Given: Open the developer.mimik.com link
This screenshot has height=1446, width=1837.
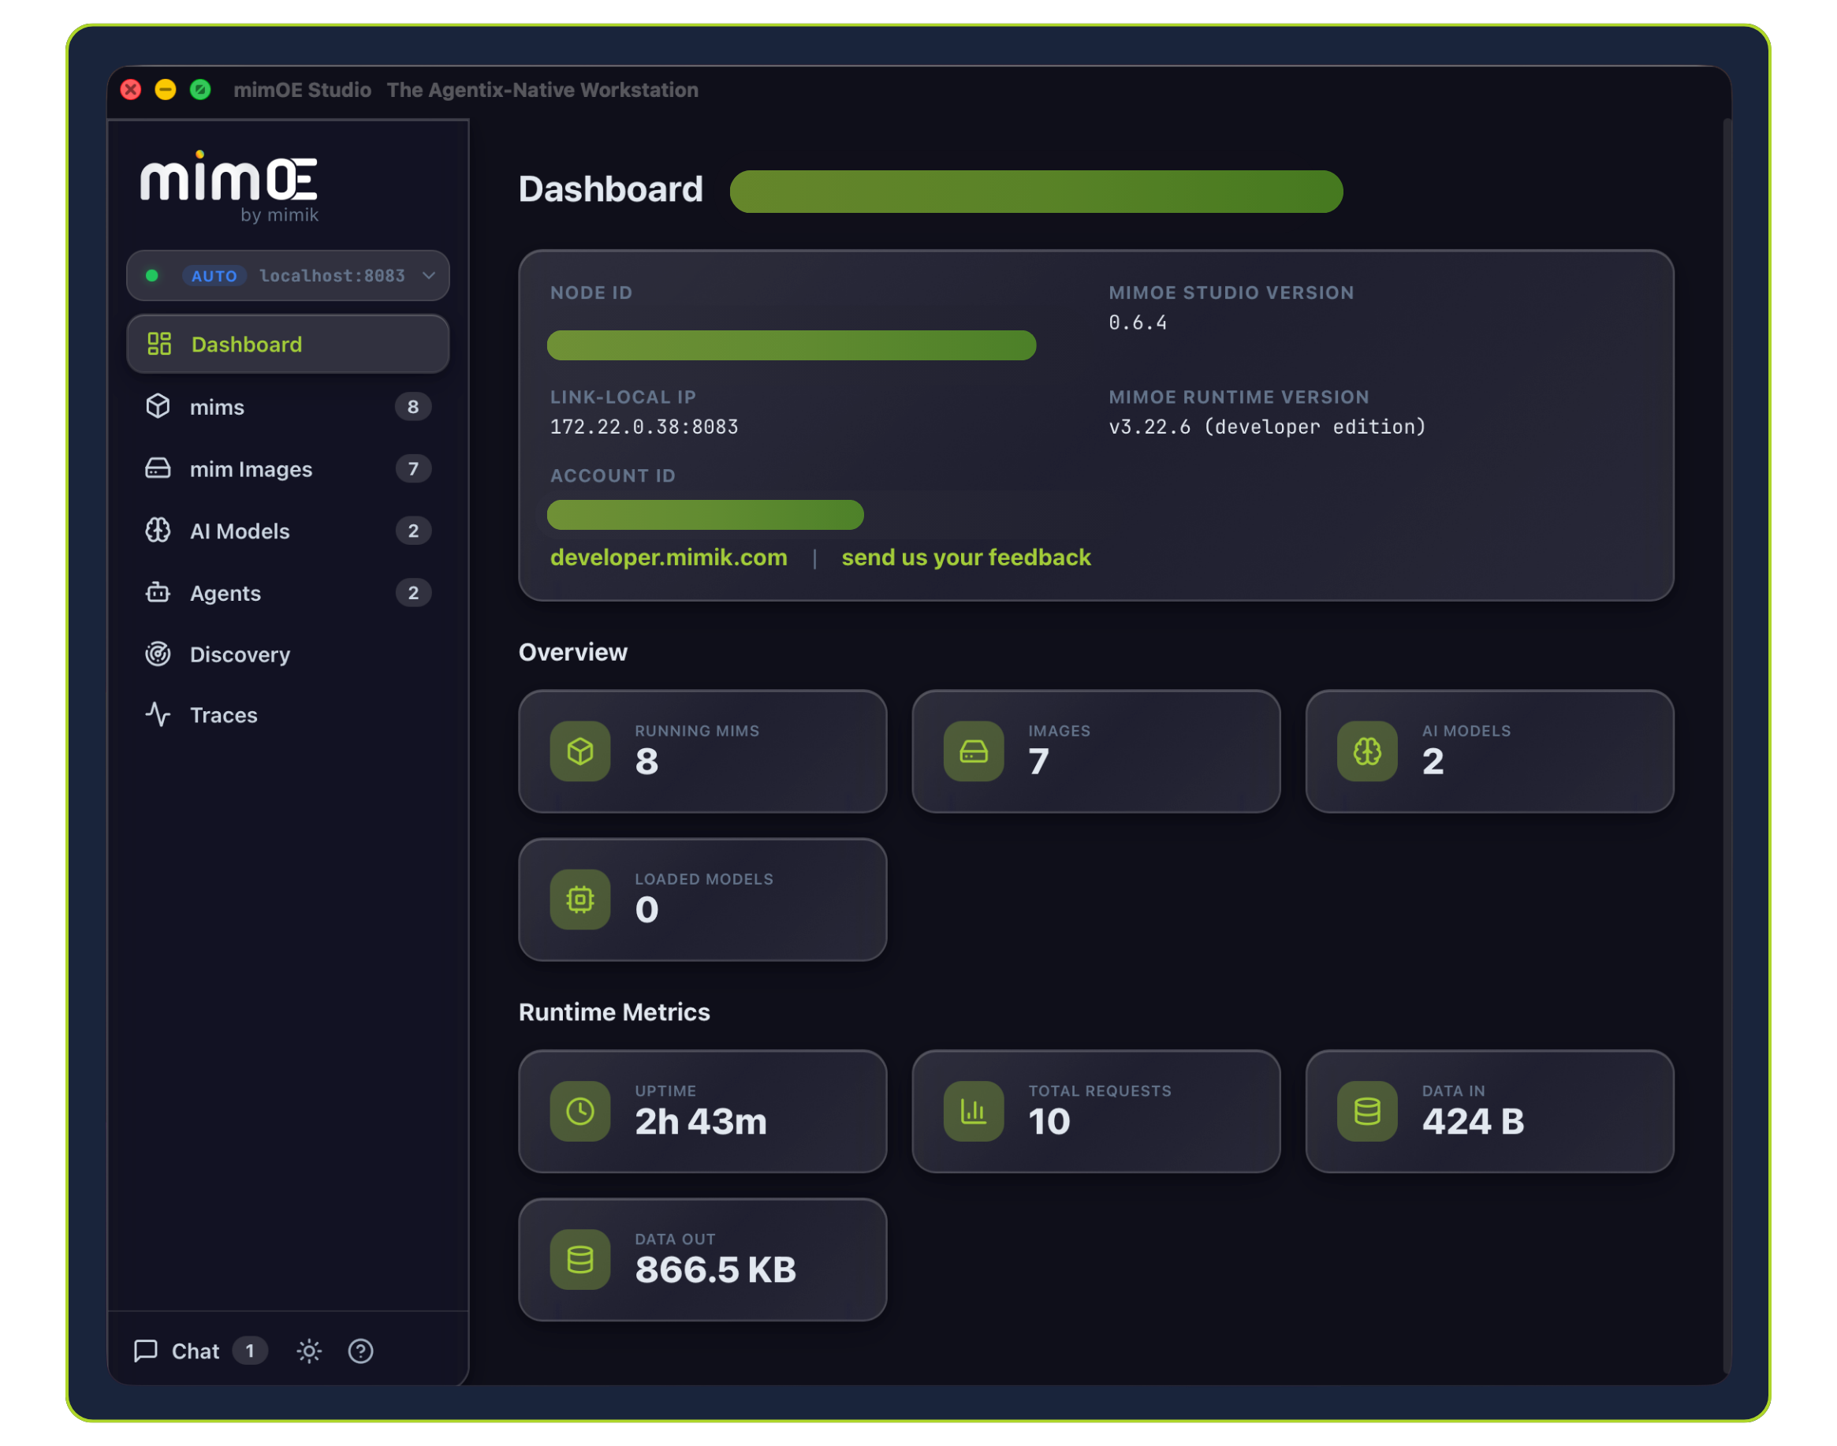Looking at the screenshot, I should [x=669, y=557].
